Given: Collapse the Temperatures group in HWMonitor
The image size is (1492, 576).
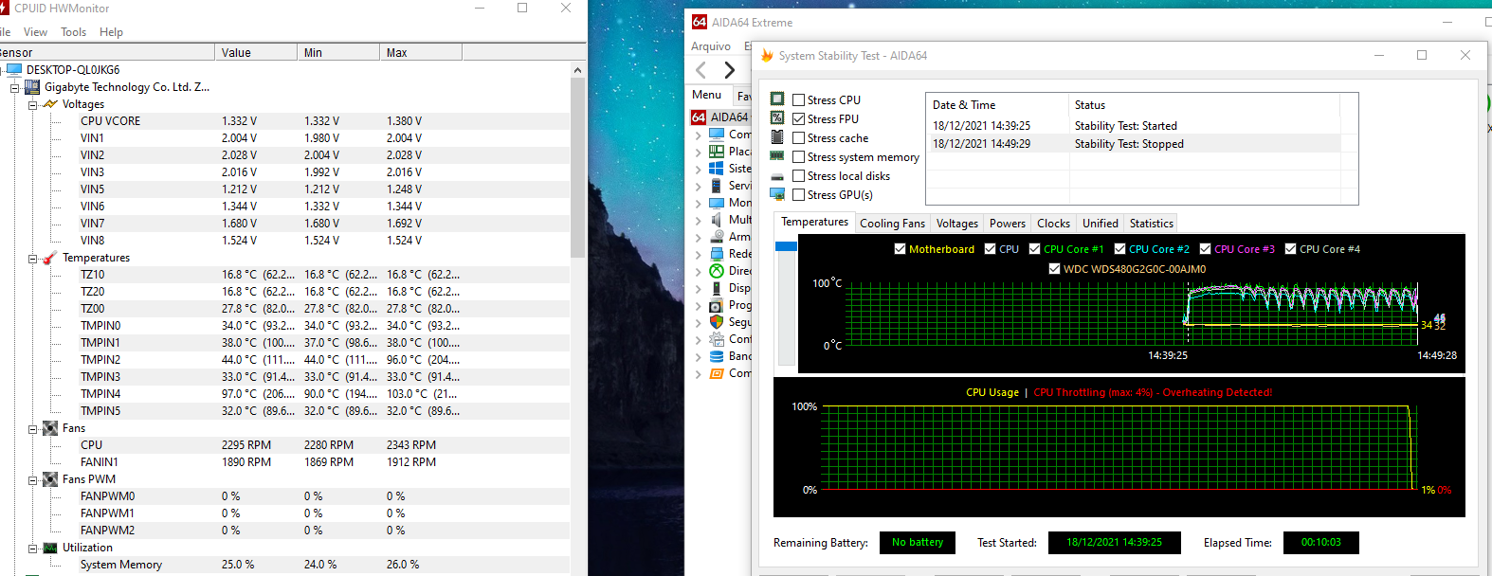Looking at the screenshot, I should tap(32, 258).
